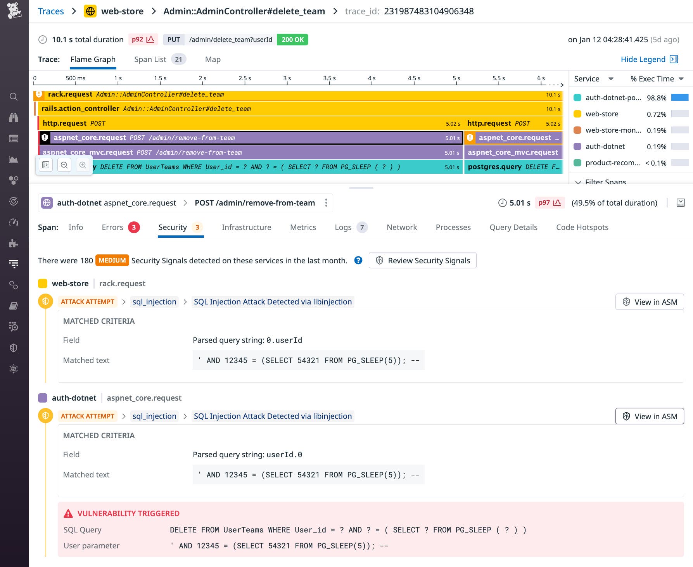Open the Errors tab of the selected span
Viewport: 693px width, 567px height.
pos(112,227)
